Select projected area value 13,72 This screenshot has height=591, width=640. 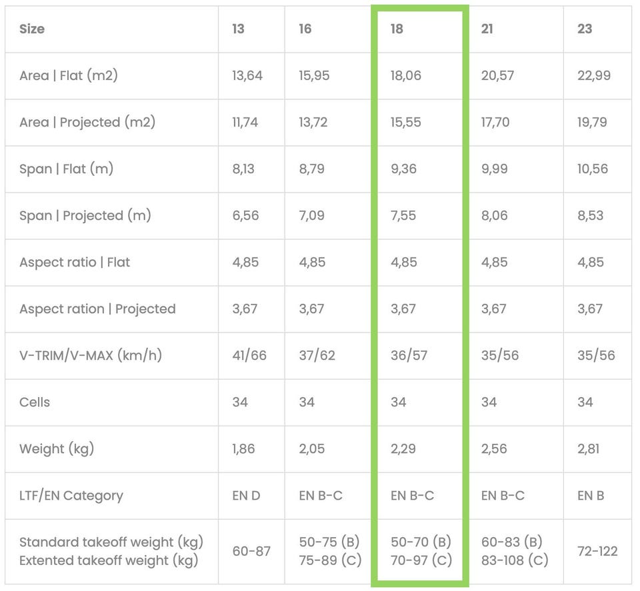click(x=313, y=123)
